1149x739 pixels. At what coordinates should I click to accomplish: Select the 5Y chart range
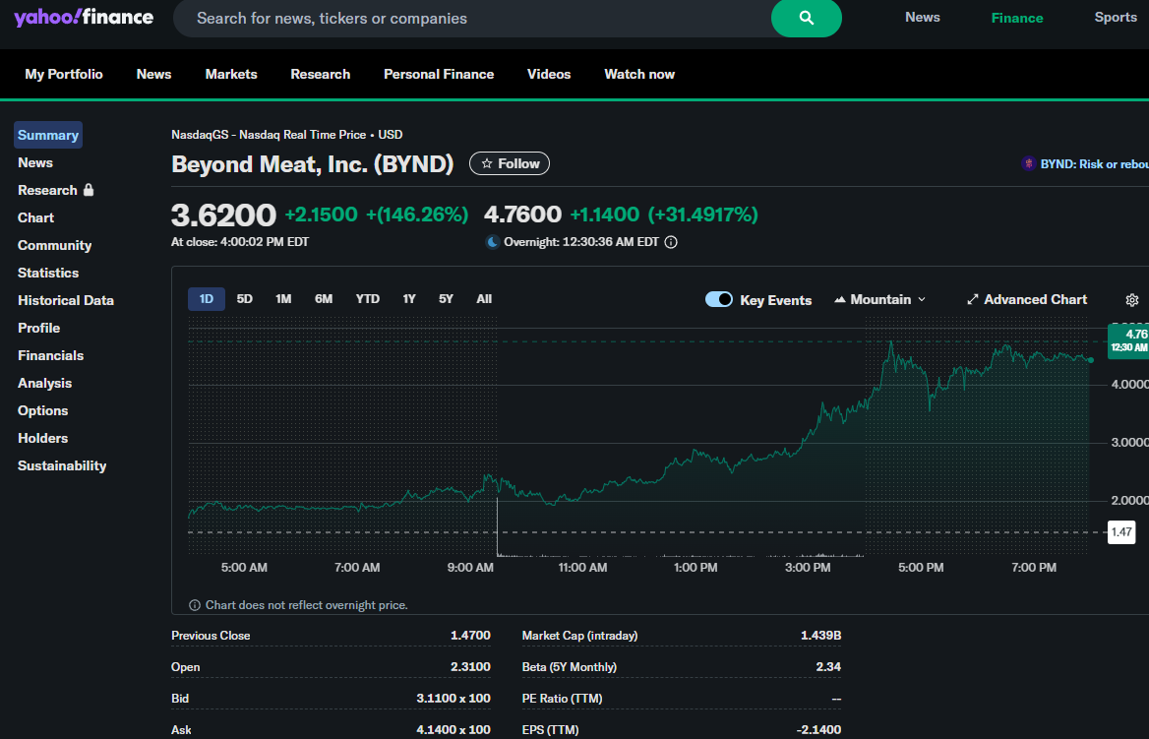pos(447,299)
